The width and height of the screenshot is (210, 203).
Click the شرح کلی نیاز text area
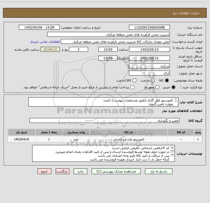103,102
